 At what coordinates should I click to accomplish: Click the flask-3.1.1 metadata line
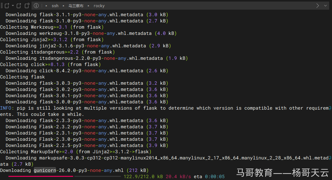[x=87, y=15]
